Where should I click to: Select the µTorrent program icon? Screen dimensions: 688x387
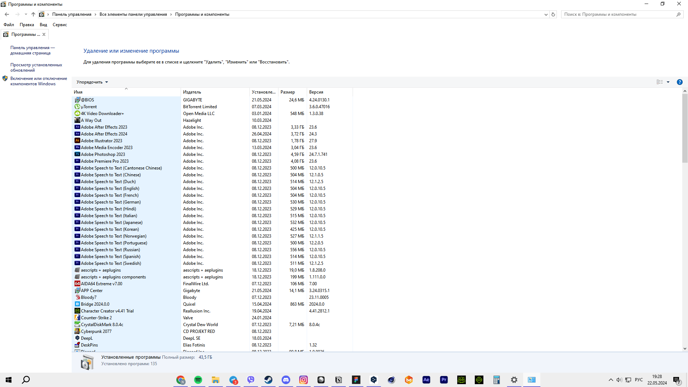click(x=77, y=107)
